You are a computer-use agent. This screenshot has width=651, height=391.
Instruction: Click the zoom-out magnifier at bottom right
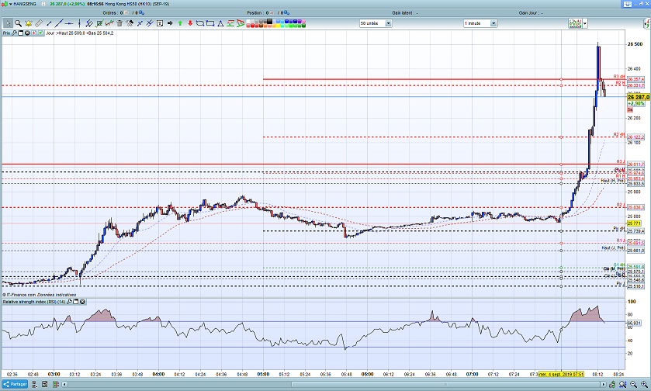click(634, 385)
